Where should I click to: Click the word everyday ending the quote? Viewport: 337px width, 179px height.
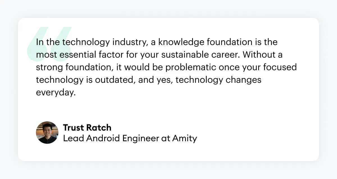56,93
